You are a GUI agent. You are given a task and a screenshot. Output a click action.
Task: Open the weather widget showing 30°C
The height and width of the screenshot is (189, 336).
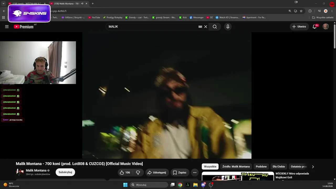(11, 185)
